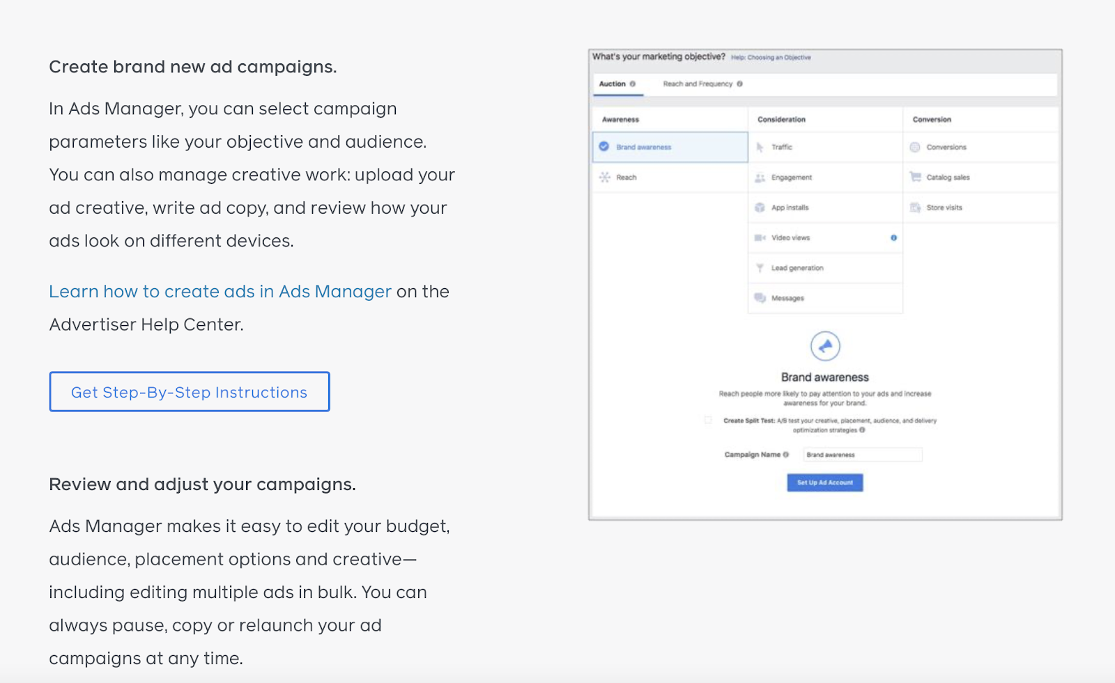Screen dimensions: 1115x683
Task: Click the Set Up Ad Account button
Action: coord(825,482)
